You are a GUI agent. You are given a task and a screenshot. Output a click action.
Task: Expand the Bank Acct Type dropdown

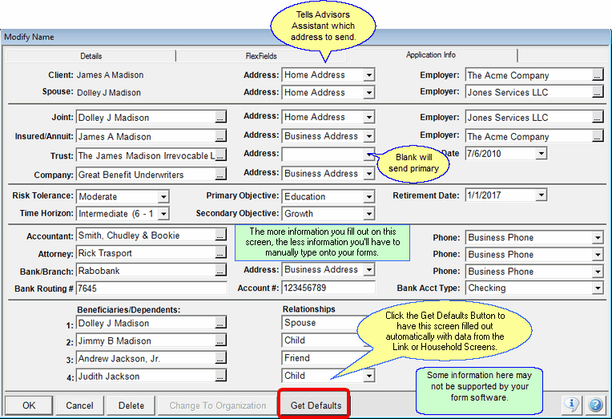coord(597,288)
